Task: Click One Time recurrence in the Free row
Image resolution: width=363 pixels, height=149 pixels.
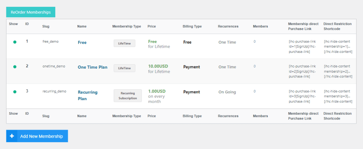Action: tap(227, 42)
